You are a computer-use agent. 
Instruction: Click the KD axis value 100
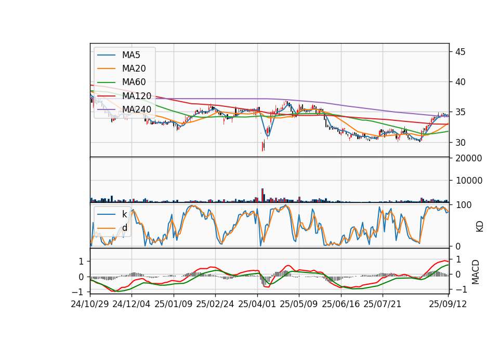coord(464,205)
